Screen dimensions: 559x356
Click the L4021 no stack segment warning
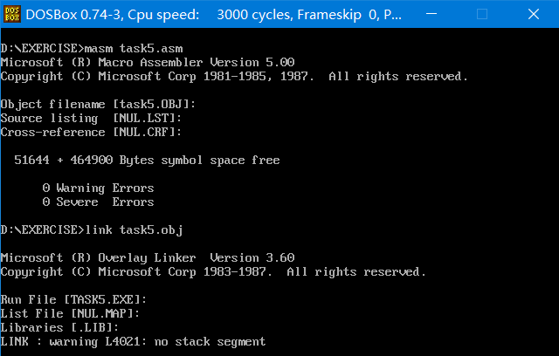click(133, 342)
